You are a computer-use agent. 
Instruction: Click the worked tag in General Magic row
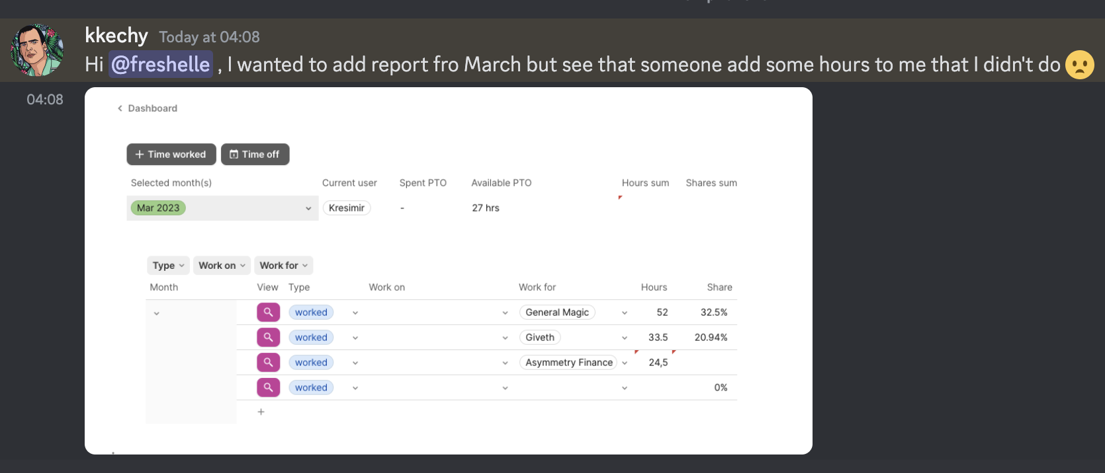311,312
